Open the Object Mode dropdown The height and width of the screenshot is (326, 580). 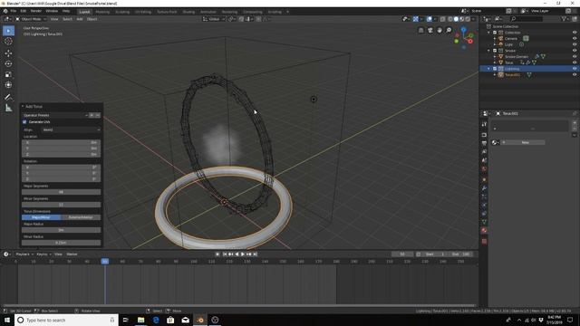coord(31,19)
